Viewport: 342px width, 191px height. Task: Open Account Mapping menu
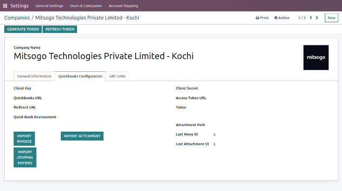click(123, 6)
